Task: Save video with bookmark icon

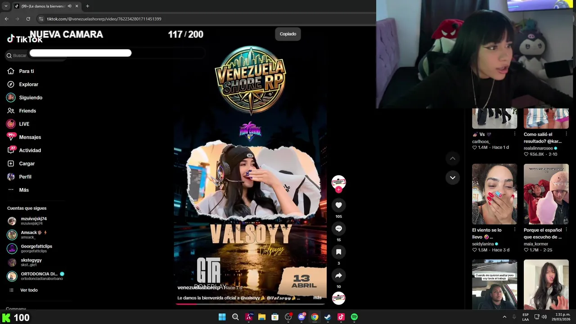Action: 338,252
